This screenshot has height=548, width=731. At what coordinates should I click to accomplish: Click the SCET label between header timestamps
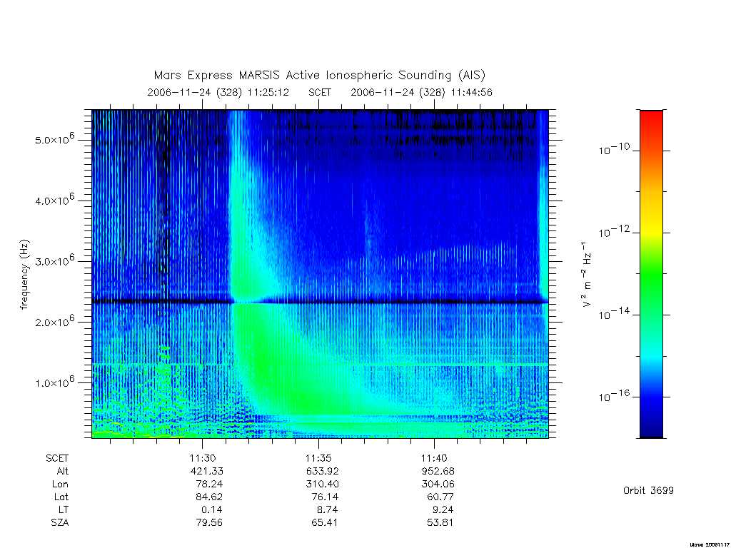click(320, 92)
